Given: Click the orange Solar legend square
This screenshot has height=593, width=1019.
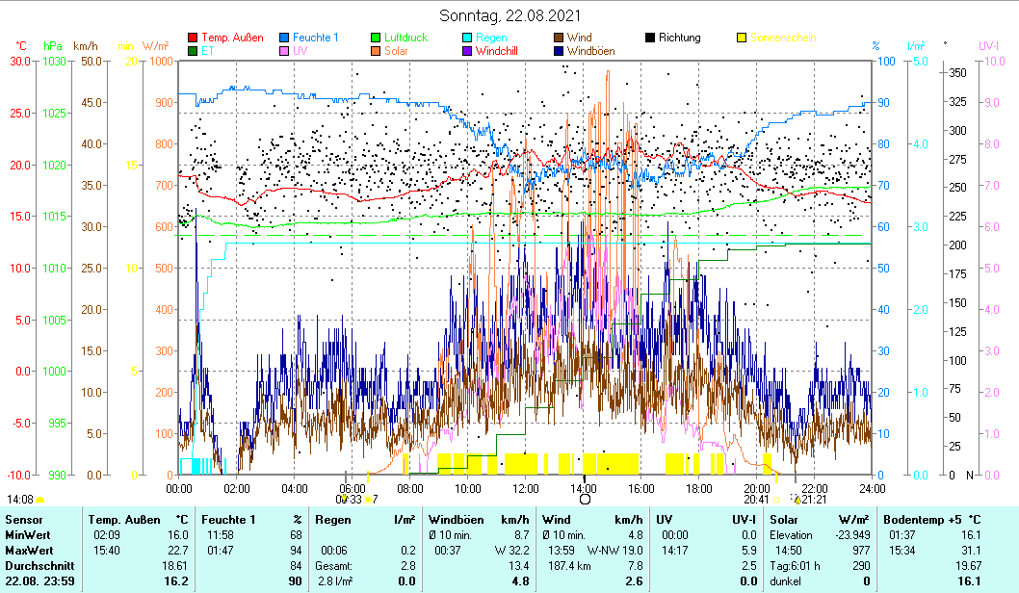Looking at the screenshot, I should 377,51.
